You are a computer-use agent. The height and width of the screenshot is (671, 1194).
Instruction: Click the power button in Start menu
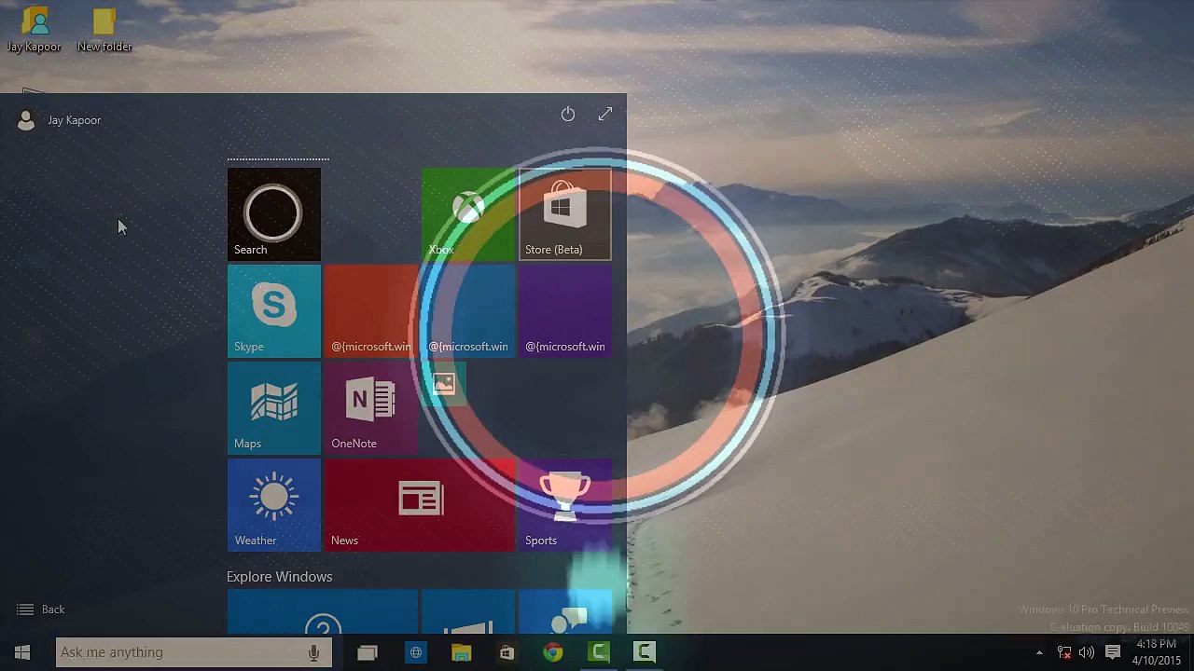click(x=568, y=114)
